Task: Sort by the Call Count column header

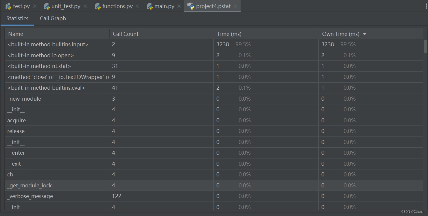Action: [x=161, y=34]
